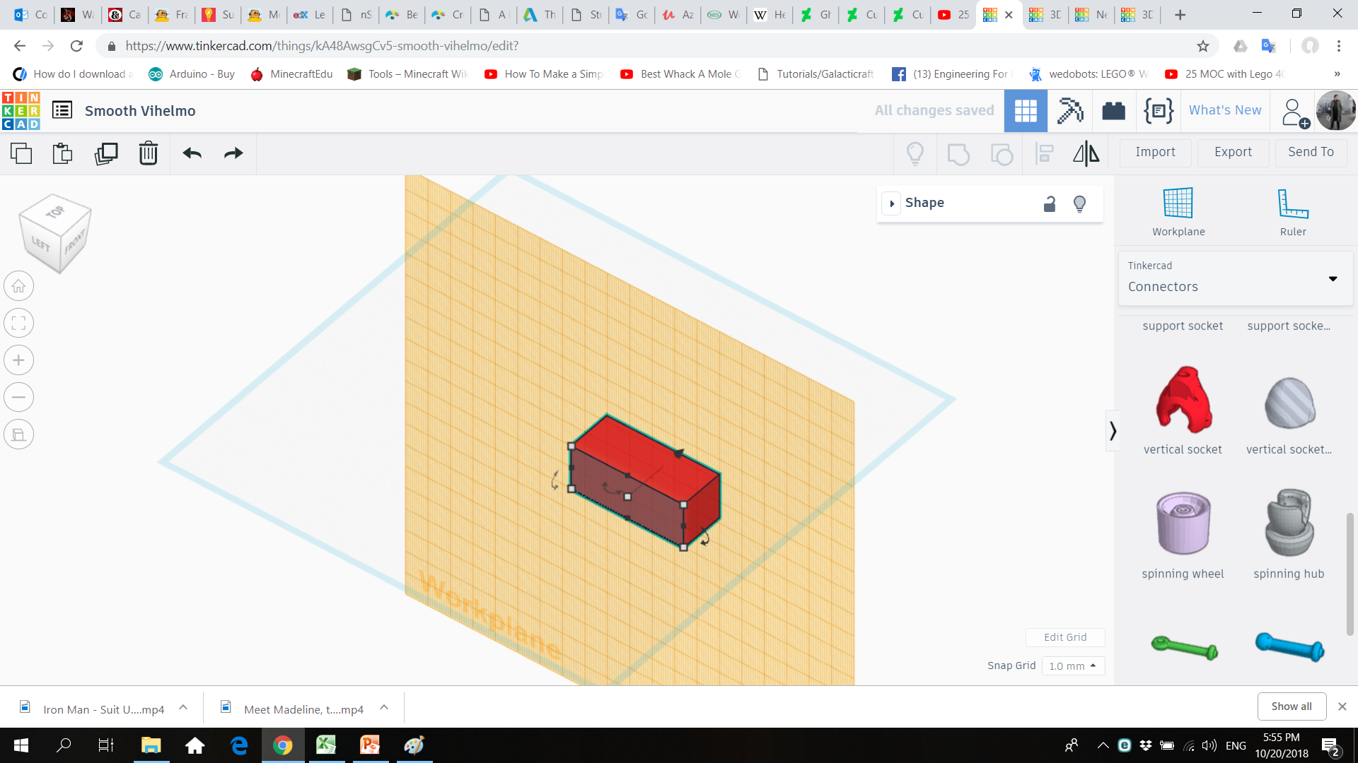The image size is (1358, 763).
Task: Toggle the lock icon in Shape panel
Action: (x=1048, y=203)
